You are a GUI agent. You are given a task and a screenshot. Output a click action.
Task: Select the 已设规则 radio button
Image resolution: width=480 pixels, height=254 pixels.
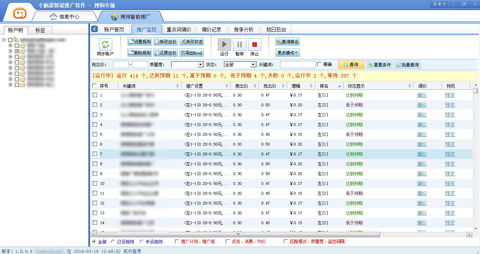pos(113,242)
